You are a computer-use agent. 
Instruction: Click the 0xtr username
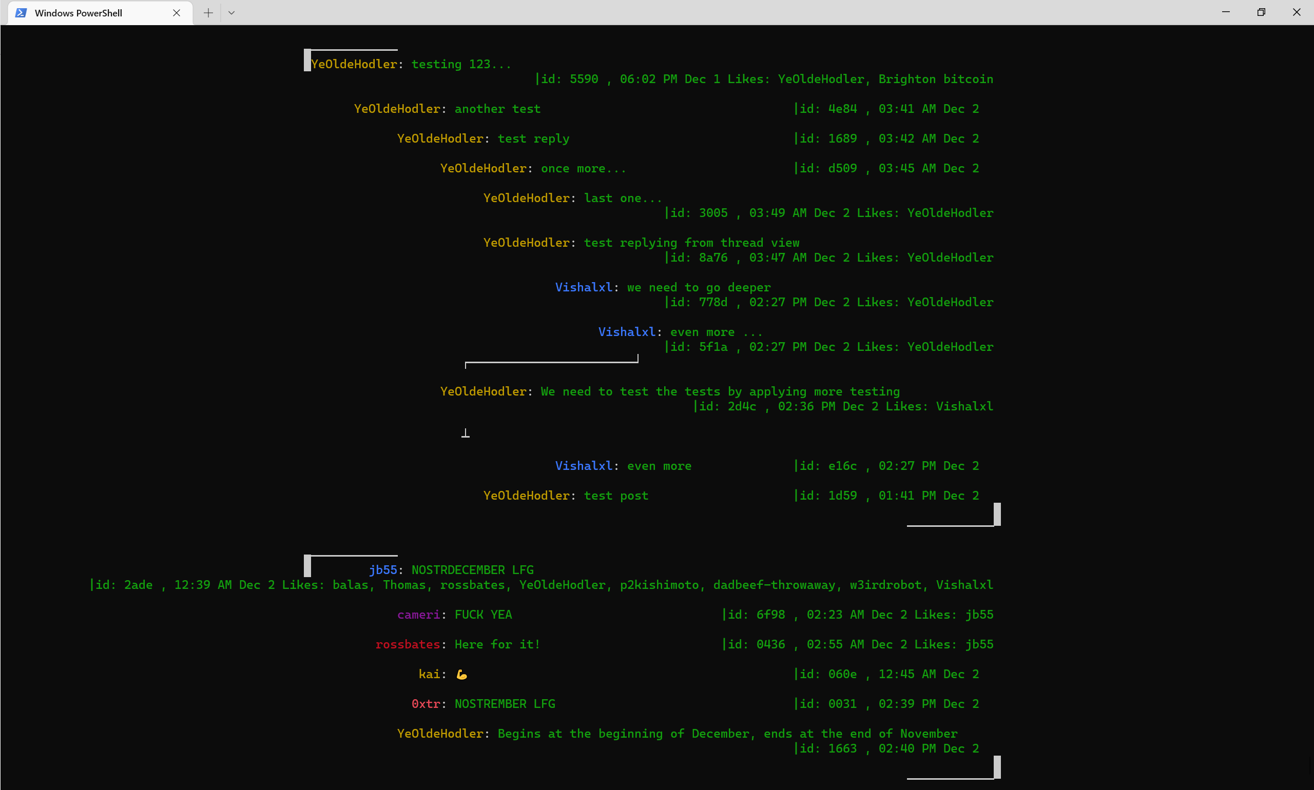(426, 704)
